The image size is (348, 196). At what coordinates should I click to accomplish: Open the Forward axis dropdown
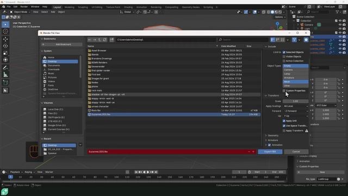click(295, 111)
